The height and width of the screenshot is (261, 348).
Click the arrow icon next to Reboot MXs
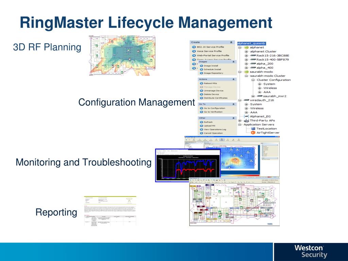[201, 83]
